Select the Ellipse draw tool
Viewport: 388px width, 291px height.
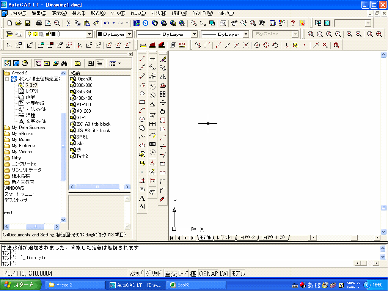[142, 145]
